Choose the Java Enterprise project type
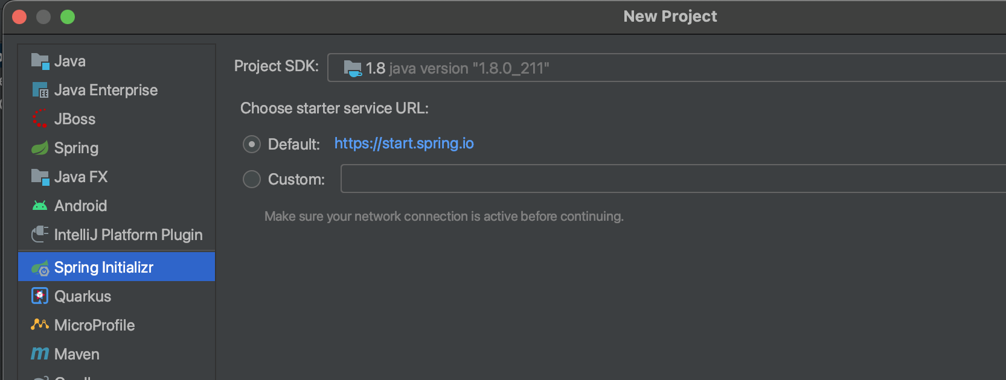1006x380 pixels. [117, 90]
